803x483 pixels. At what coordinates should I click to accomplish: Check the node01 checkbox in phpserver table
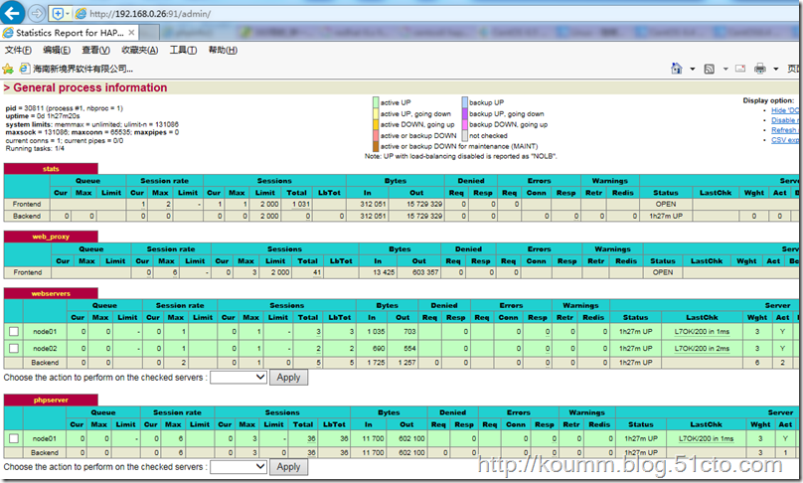(14, 438)
